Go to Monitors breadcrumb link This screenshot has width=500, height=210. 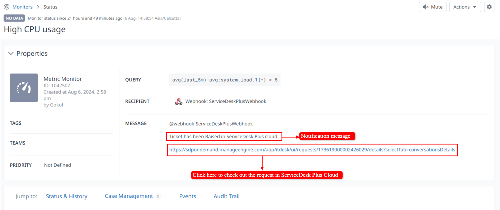(x=22, y=7)
